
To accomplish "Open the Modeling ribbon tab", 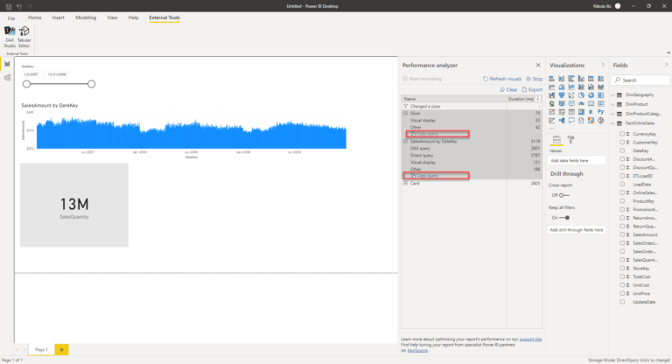I will pyautogui.click(x=86, y=17).
